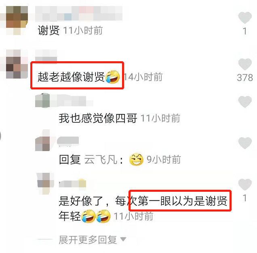
Task: Tap the reply text '我也感觉像四哥'
Action: point(98,118)
